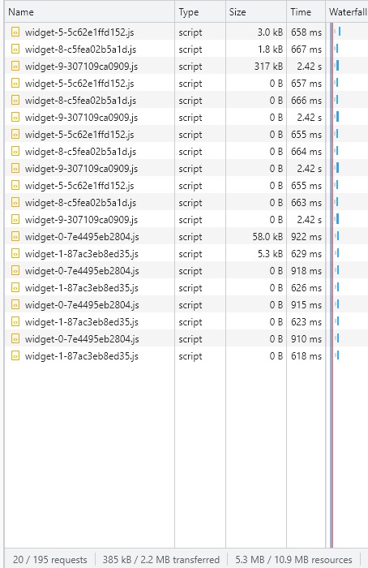The width and height of the screenshot is (368, 568).
Task: Select the widget-5-5c62e1ffd152.js name taking 657 ms
Action: click(79, 84)
